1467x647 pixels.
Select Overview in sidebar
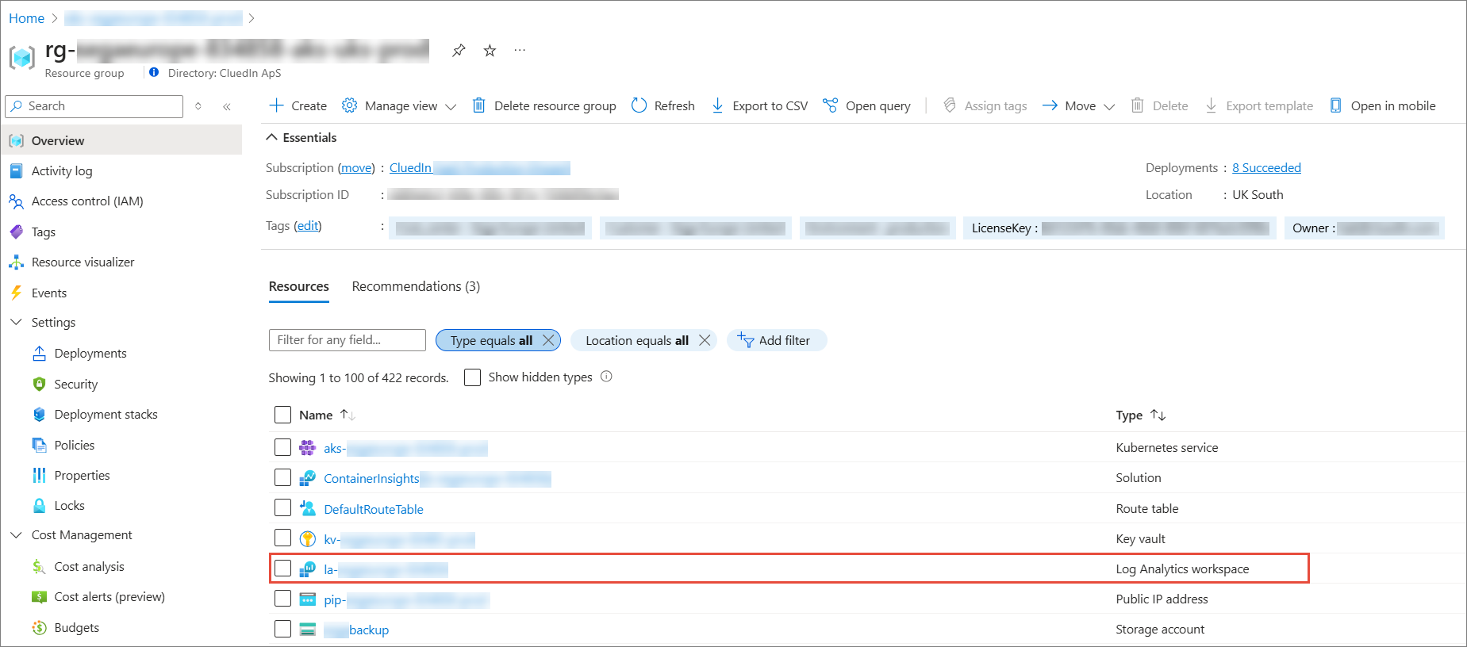pyautogui.click(x=122, y=140)
